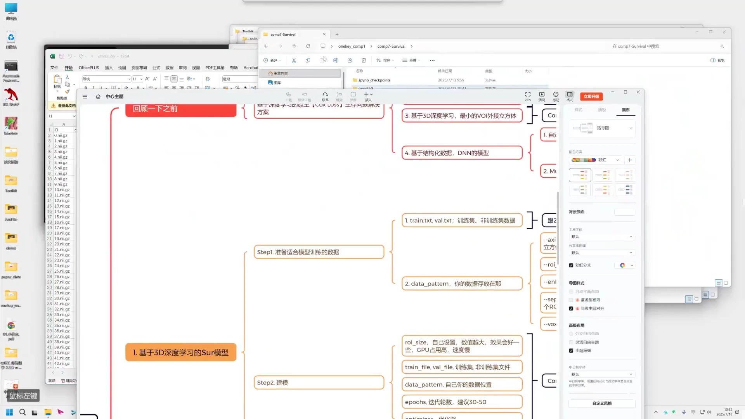Image resolution: width=745 pixels, height=419 pixels.
Task: Switch to 样式 tab in format panel
Action: point(578,110)
